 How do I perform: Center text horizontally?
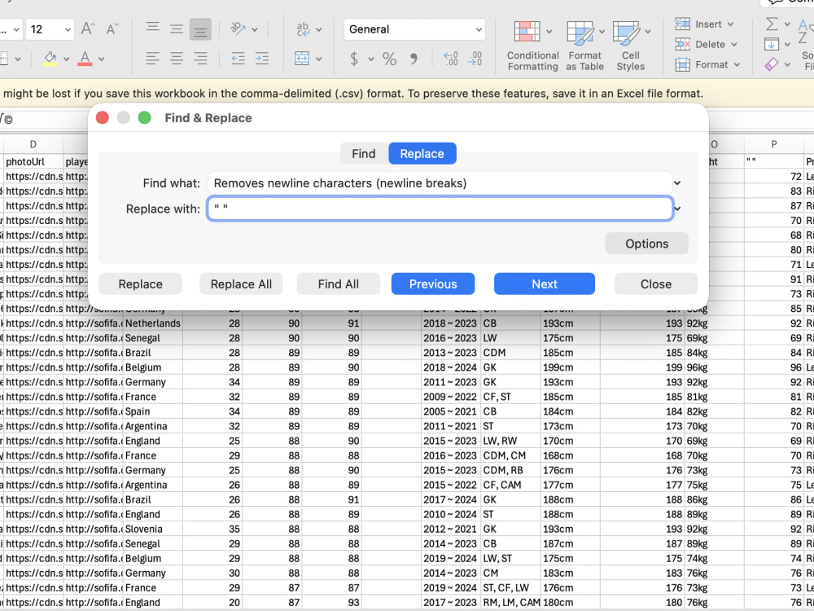coord(177,58)
